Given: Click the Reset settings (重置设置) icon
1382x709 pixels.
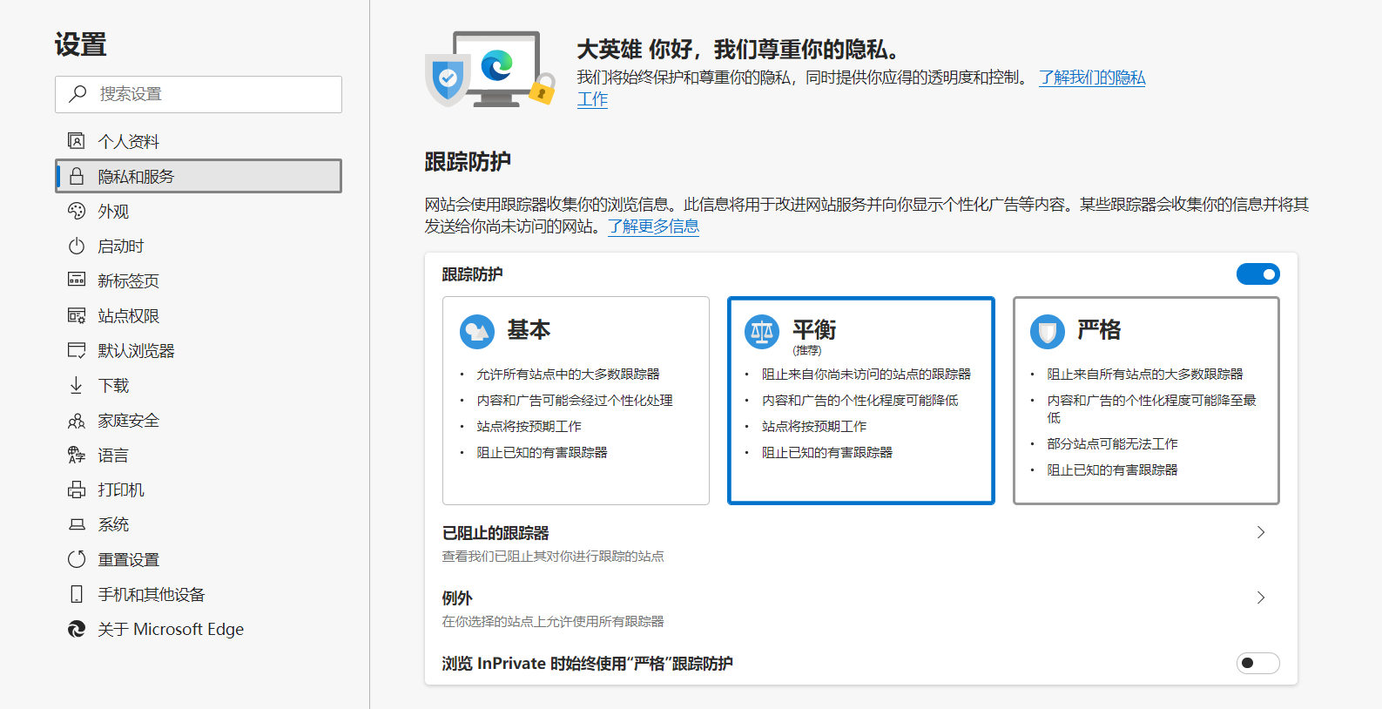Looking at the screenshot, I should (77, 559).
